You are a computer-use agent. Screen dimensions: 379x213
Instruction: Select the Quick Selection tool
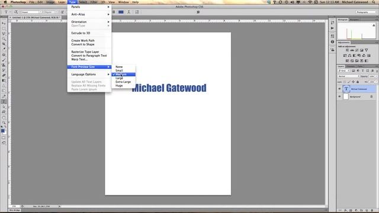pyautogui.click(x=4, y=39)
